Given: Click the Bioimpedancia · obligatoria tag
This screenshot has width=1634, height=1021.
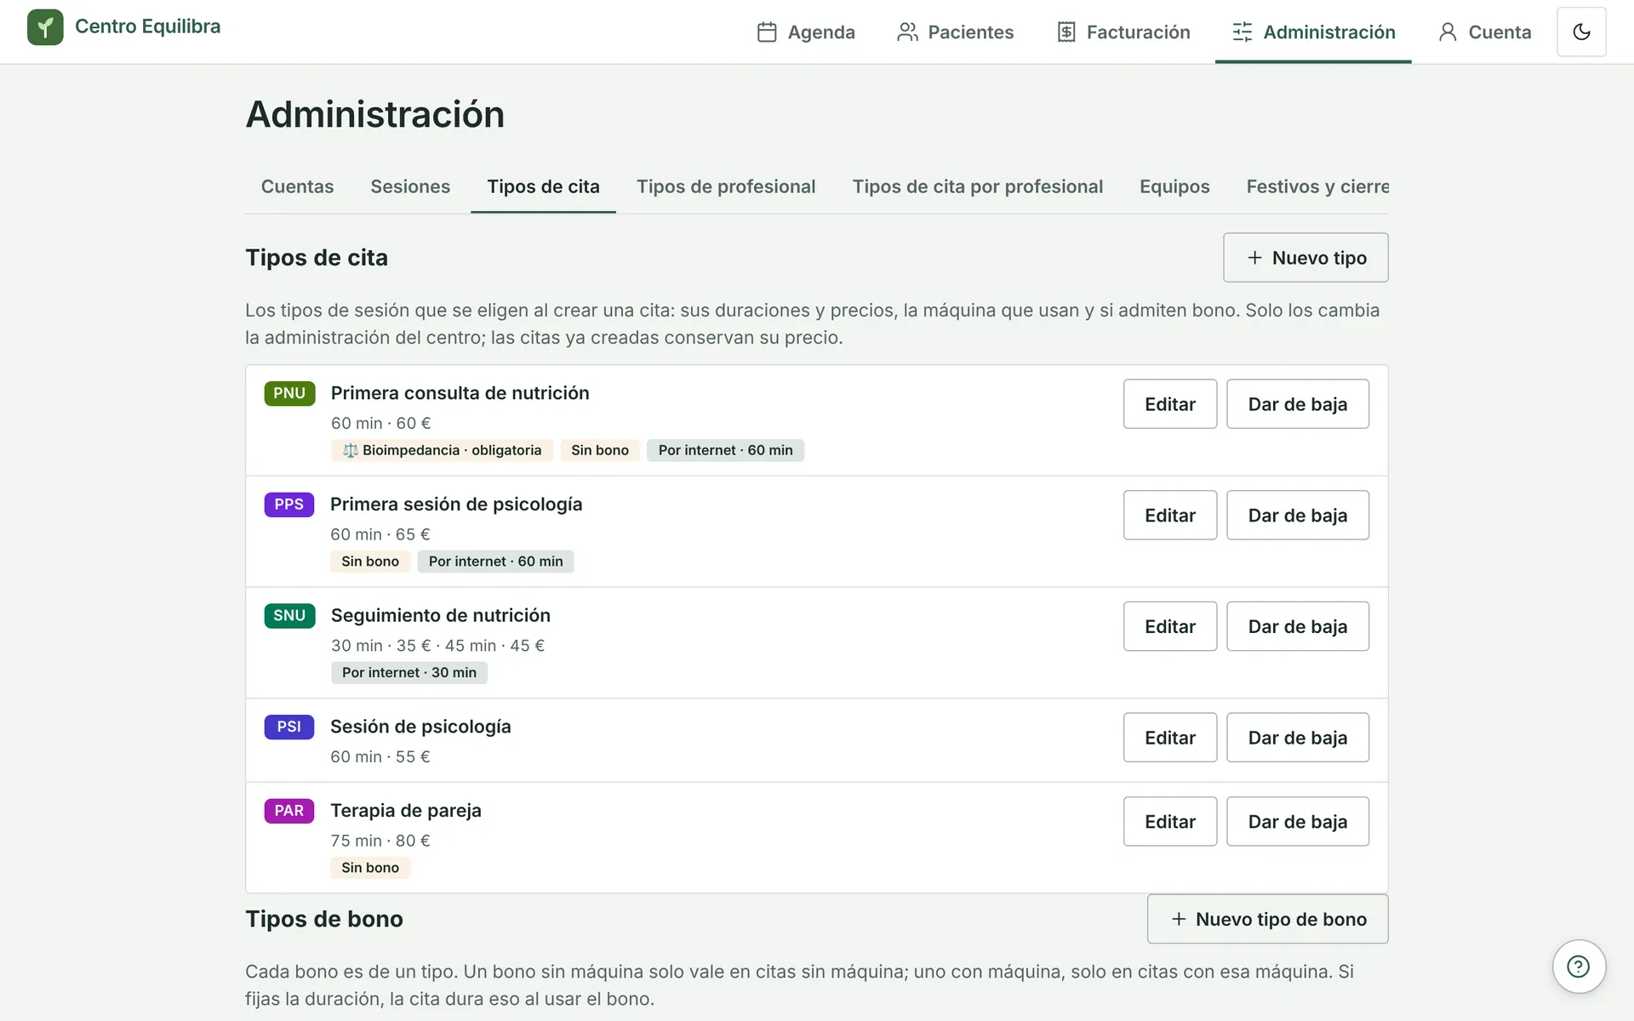Looking at the screenshot, I should (442, 450).
